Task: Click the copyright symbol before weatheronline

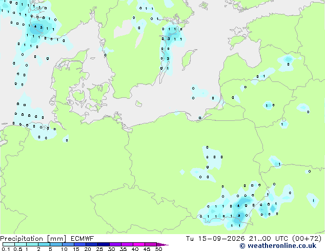Action: [242, 246]
